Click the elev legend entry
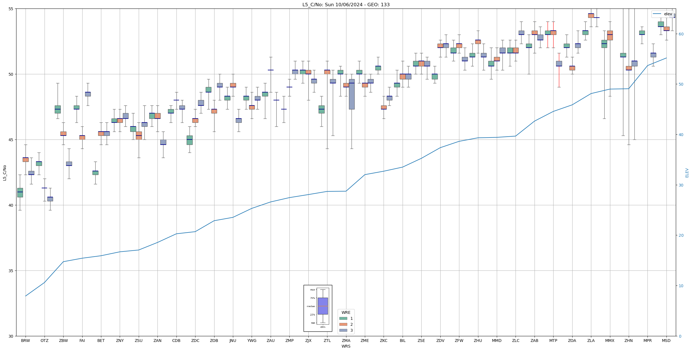 pyautogui.click(x=662, y=14)
